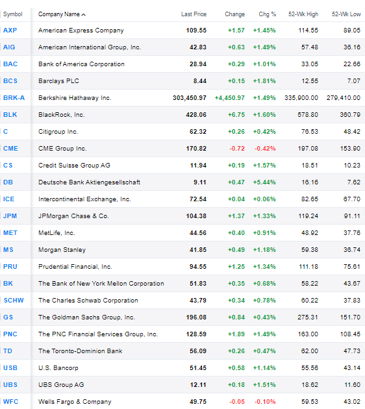The width and height of the screenshot is (365, 409).
Task: Open the DB ticker symbol link
Action: tap(8, 182)
